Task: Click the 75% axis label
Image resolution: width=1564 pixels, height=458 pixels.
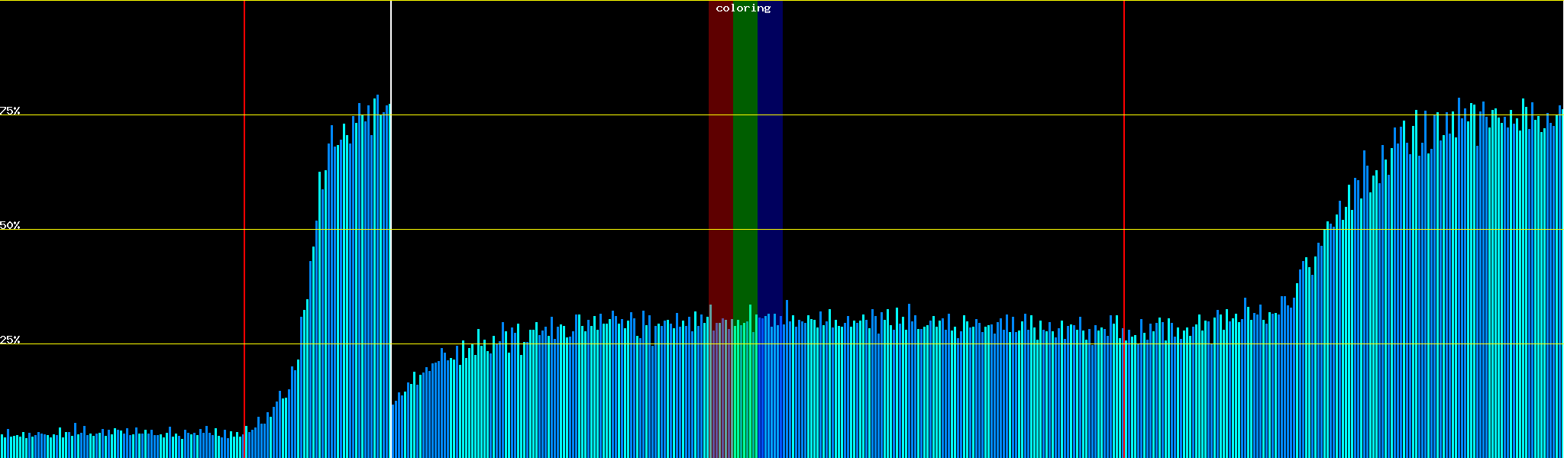Action: [10, 111]
